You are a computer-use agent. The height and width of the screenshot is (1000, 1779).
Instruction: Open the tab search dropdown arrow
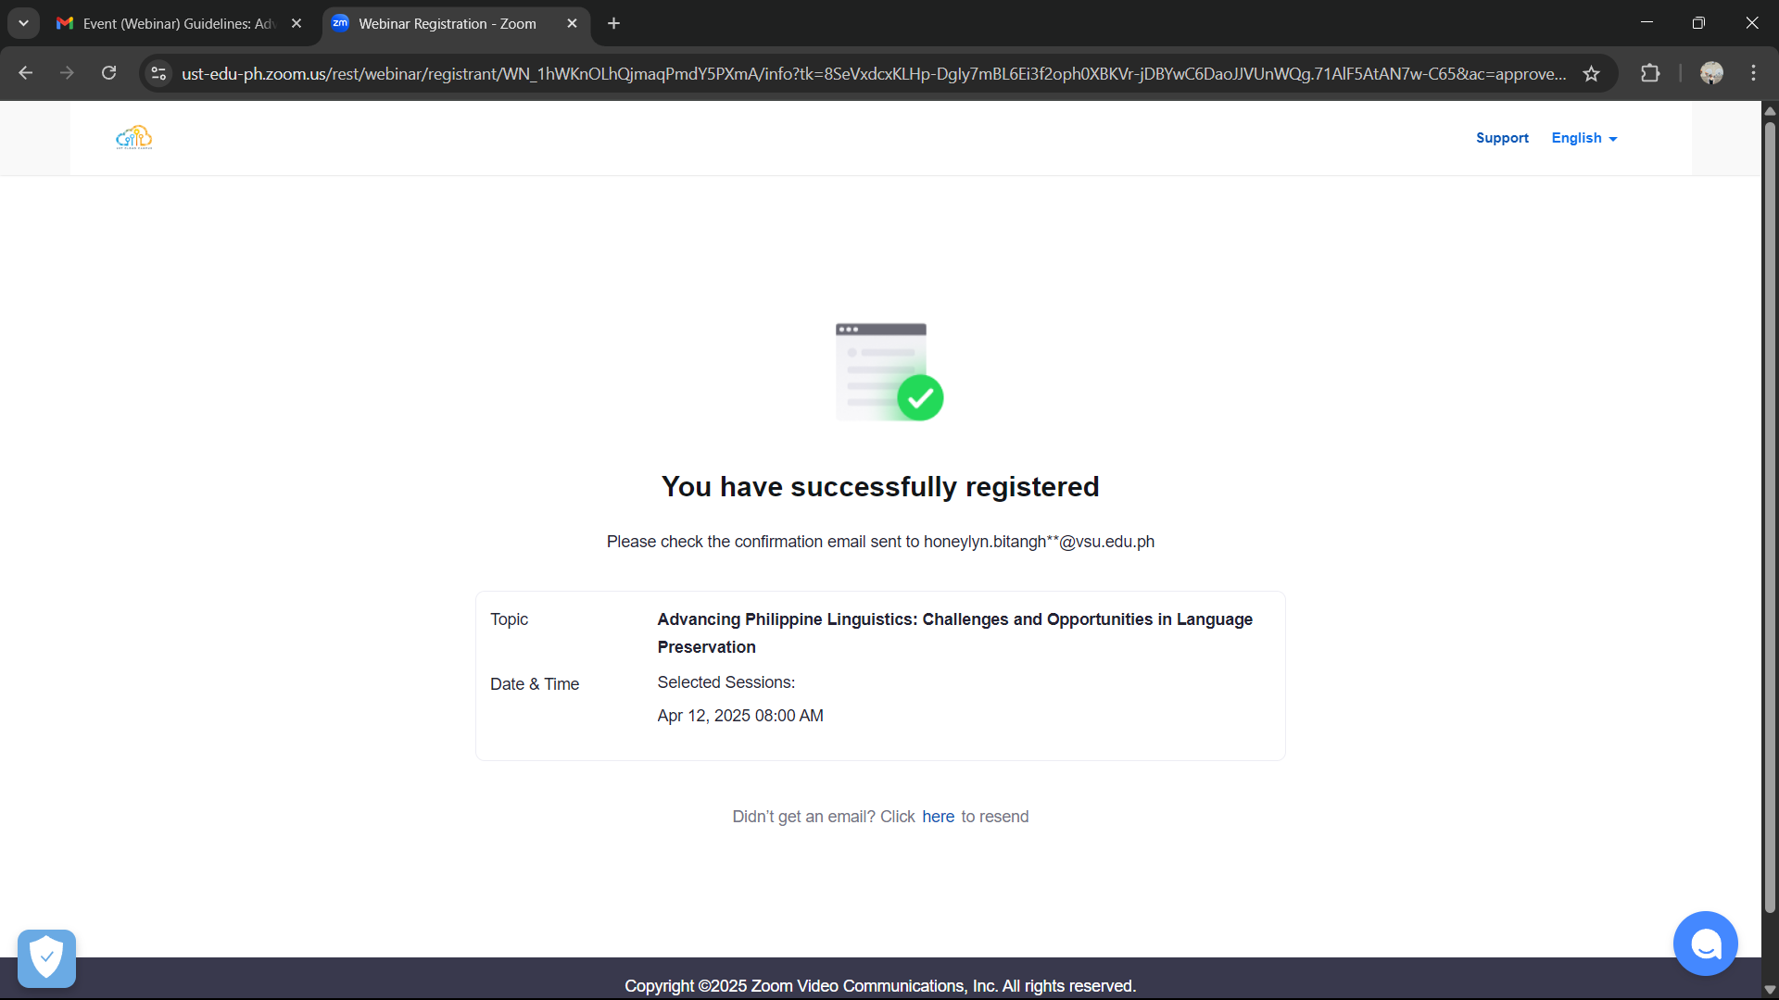point(23,23)
